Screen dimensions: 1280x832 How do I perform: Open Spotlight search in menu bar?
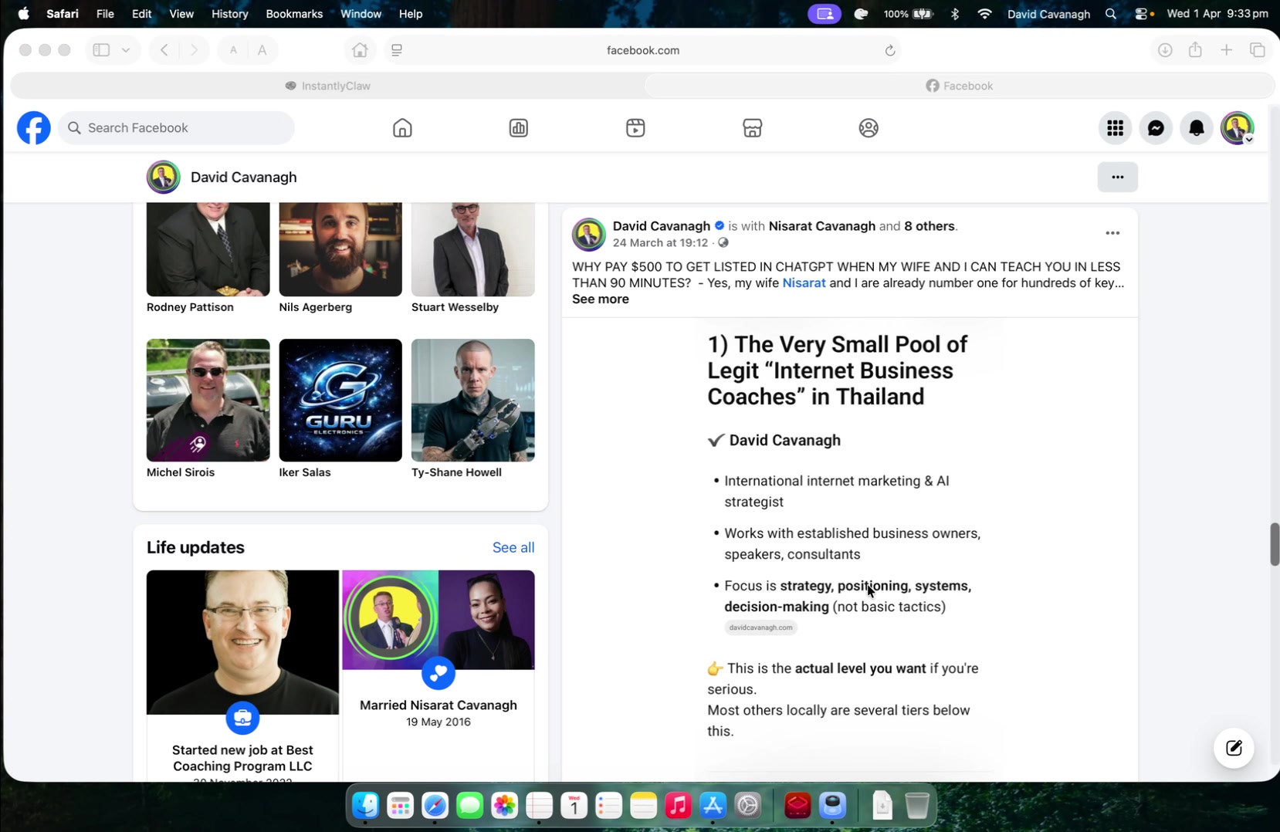click(x=1111, y=14)
